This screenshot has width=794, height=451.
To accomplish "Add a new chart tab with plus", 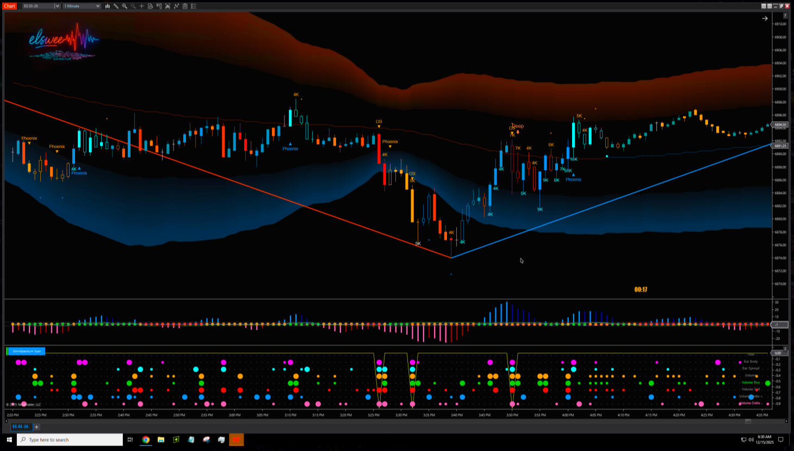I will pyautogui.click(x=36, y=427).
